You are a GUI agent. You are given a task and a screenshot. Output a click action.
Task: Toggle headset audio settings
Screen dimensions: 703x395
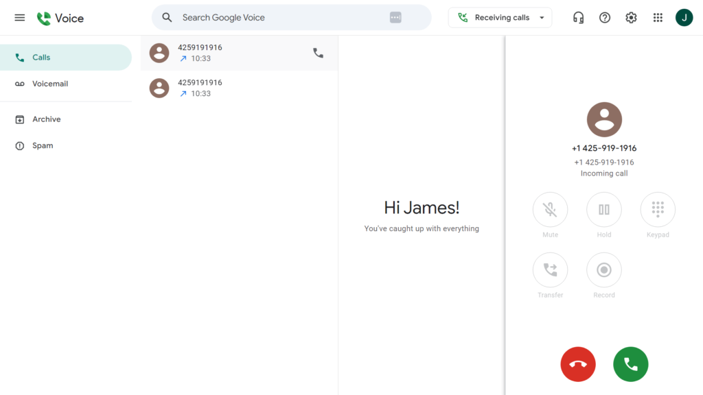click(x=578, y=17)
